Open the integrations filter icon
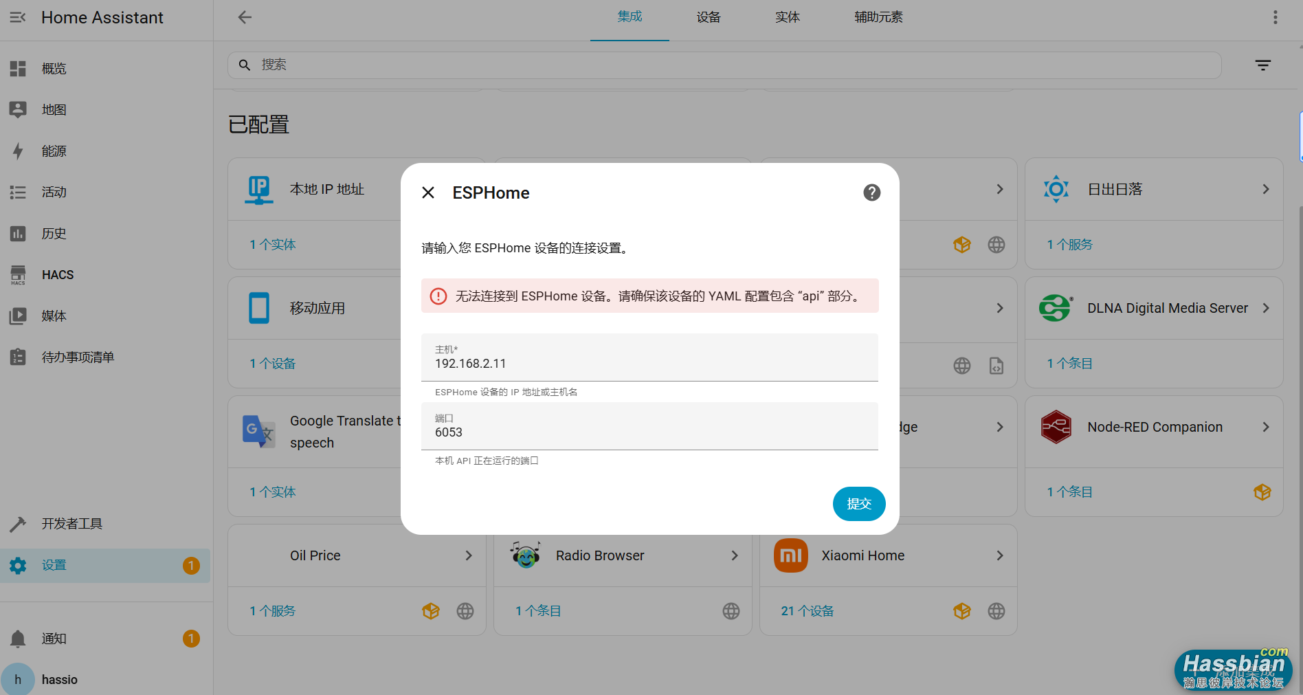Viewport: 1303px width, 695px height. pyautogui.click(x=1263, y=65)
